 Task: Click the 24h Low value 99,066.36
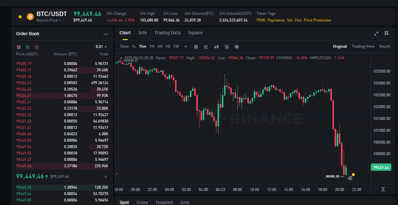[x=172, y=20]
